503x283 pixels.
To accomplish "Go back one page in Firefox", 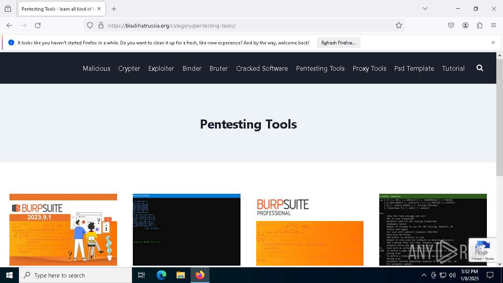I will coord(9,26).
